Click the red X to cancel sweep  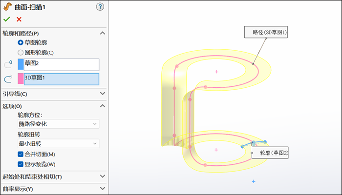click(19, 19)
